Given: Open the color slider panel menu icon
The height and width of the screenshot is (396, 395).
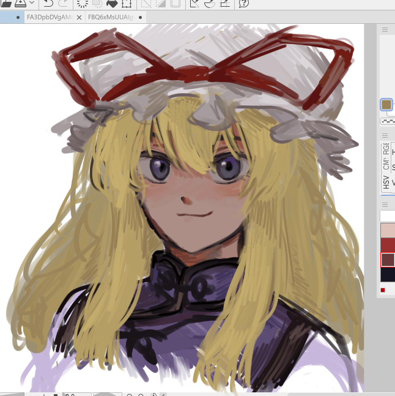Looking at the screenshot, I should coord(385,136).
